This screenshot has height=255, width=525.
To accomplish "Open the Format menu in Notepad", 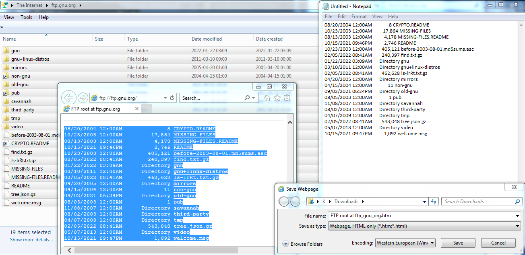I will [x=359, y=16].
